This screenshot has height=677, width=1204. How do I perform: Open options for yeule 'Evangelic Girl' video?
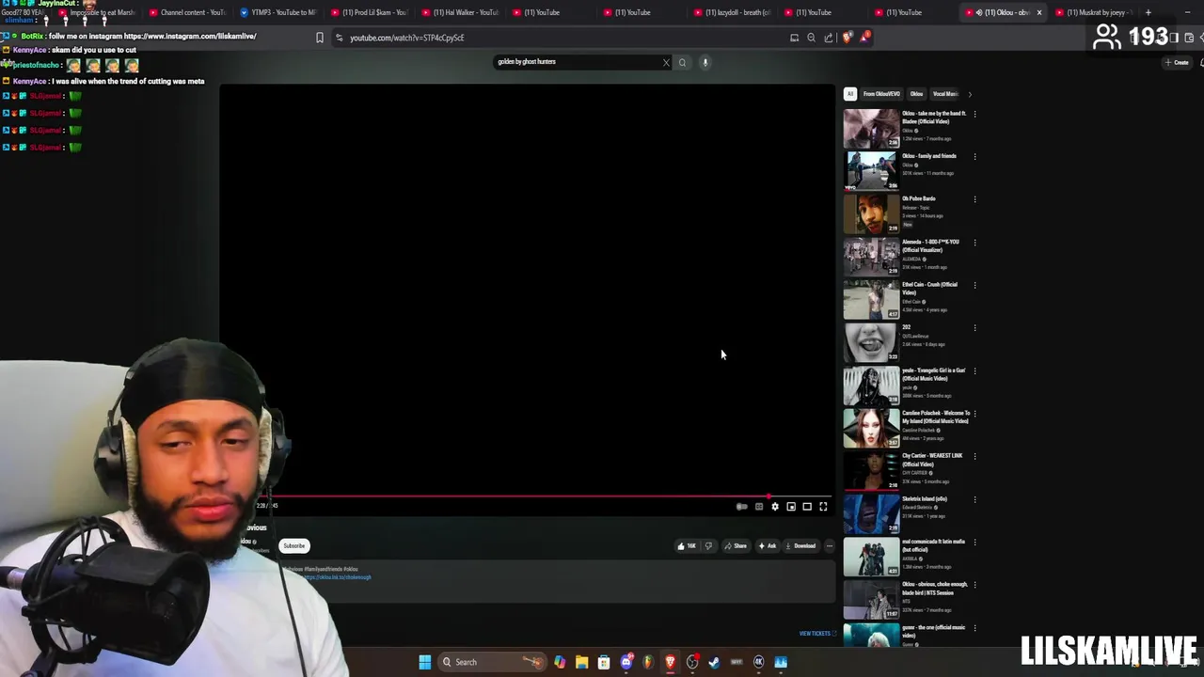pos(974,370)
